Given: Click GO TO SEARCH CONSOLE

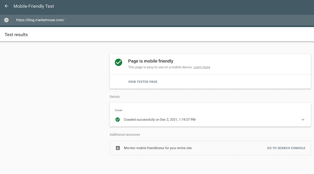Looking at the screenshot, I should coord(286,148).
